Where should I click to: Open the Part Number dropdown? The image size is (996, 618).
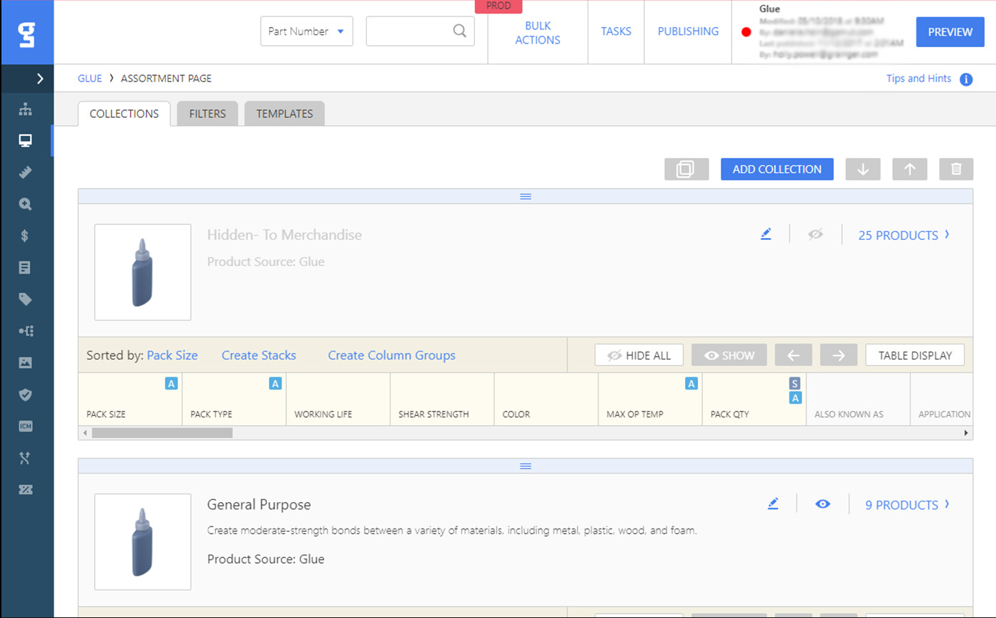[306, 31]
